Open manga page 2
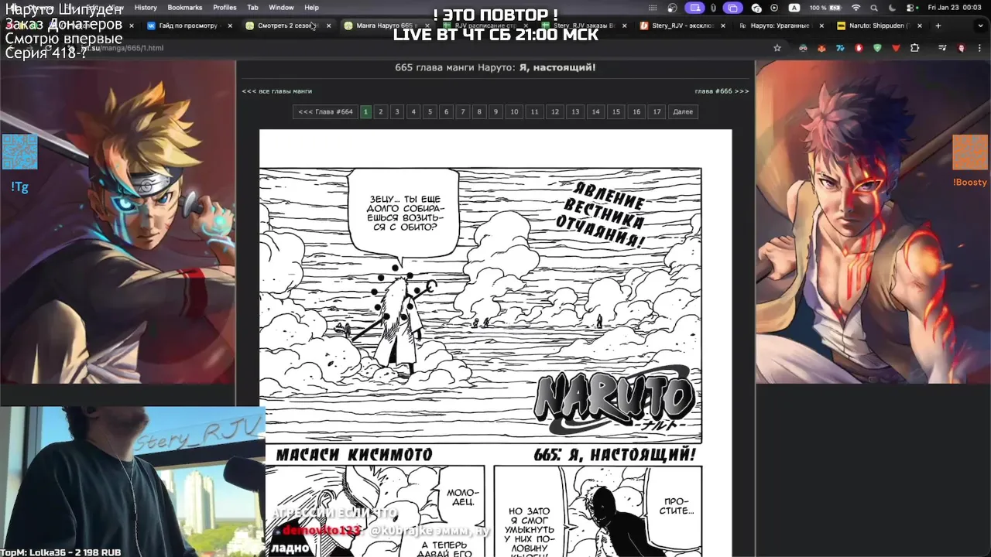 (x=380, y=112)
